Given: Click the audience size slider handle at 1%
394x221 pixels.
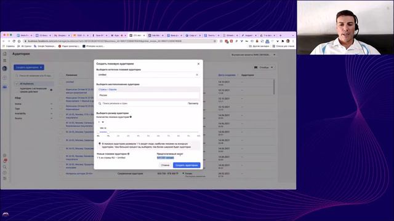Looking at the screenshot, I should [x=108, y=132].
